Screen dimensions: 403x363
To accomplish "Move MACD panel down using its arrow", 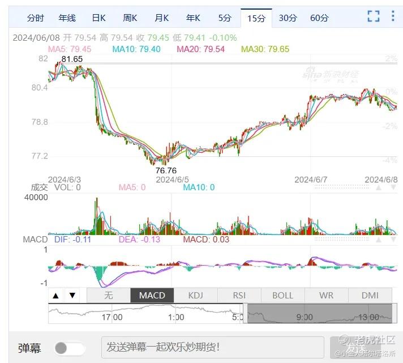I will (393, 240).
